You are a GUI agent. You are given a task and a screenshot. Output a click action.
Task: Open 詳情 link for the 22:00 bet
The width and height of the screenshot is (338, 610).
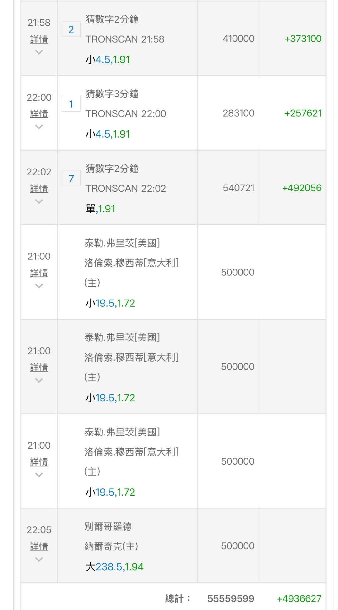tap(39, 114)
